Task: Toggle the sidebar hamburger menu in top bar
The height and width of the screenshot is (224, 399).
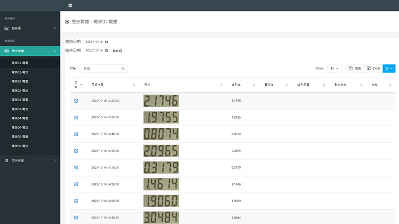Action: (x=70, y=5)
